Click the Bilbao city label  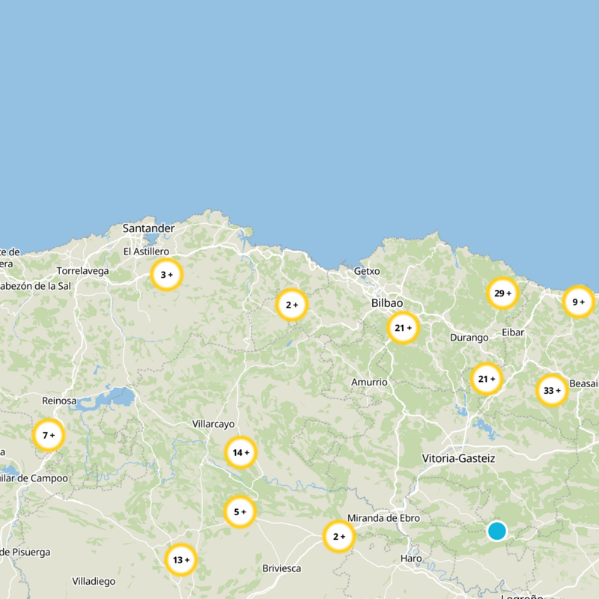point(387,303)
